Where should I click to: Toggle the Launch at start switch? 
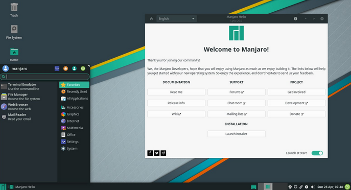click(317, 153)
